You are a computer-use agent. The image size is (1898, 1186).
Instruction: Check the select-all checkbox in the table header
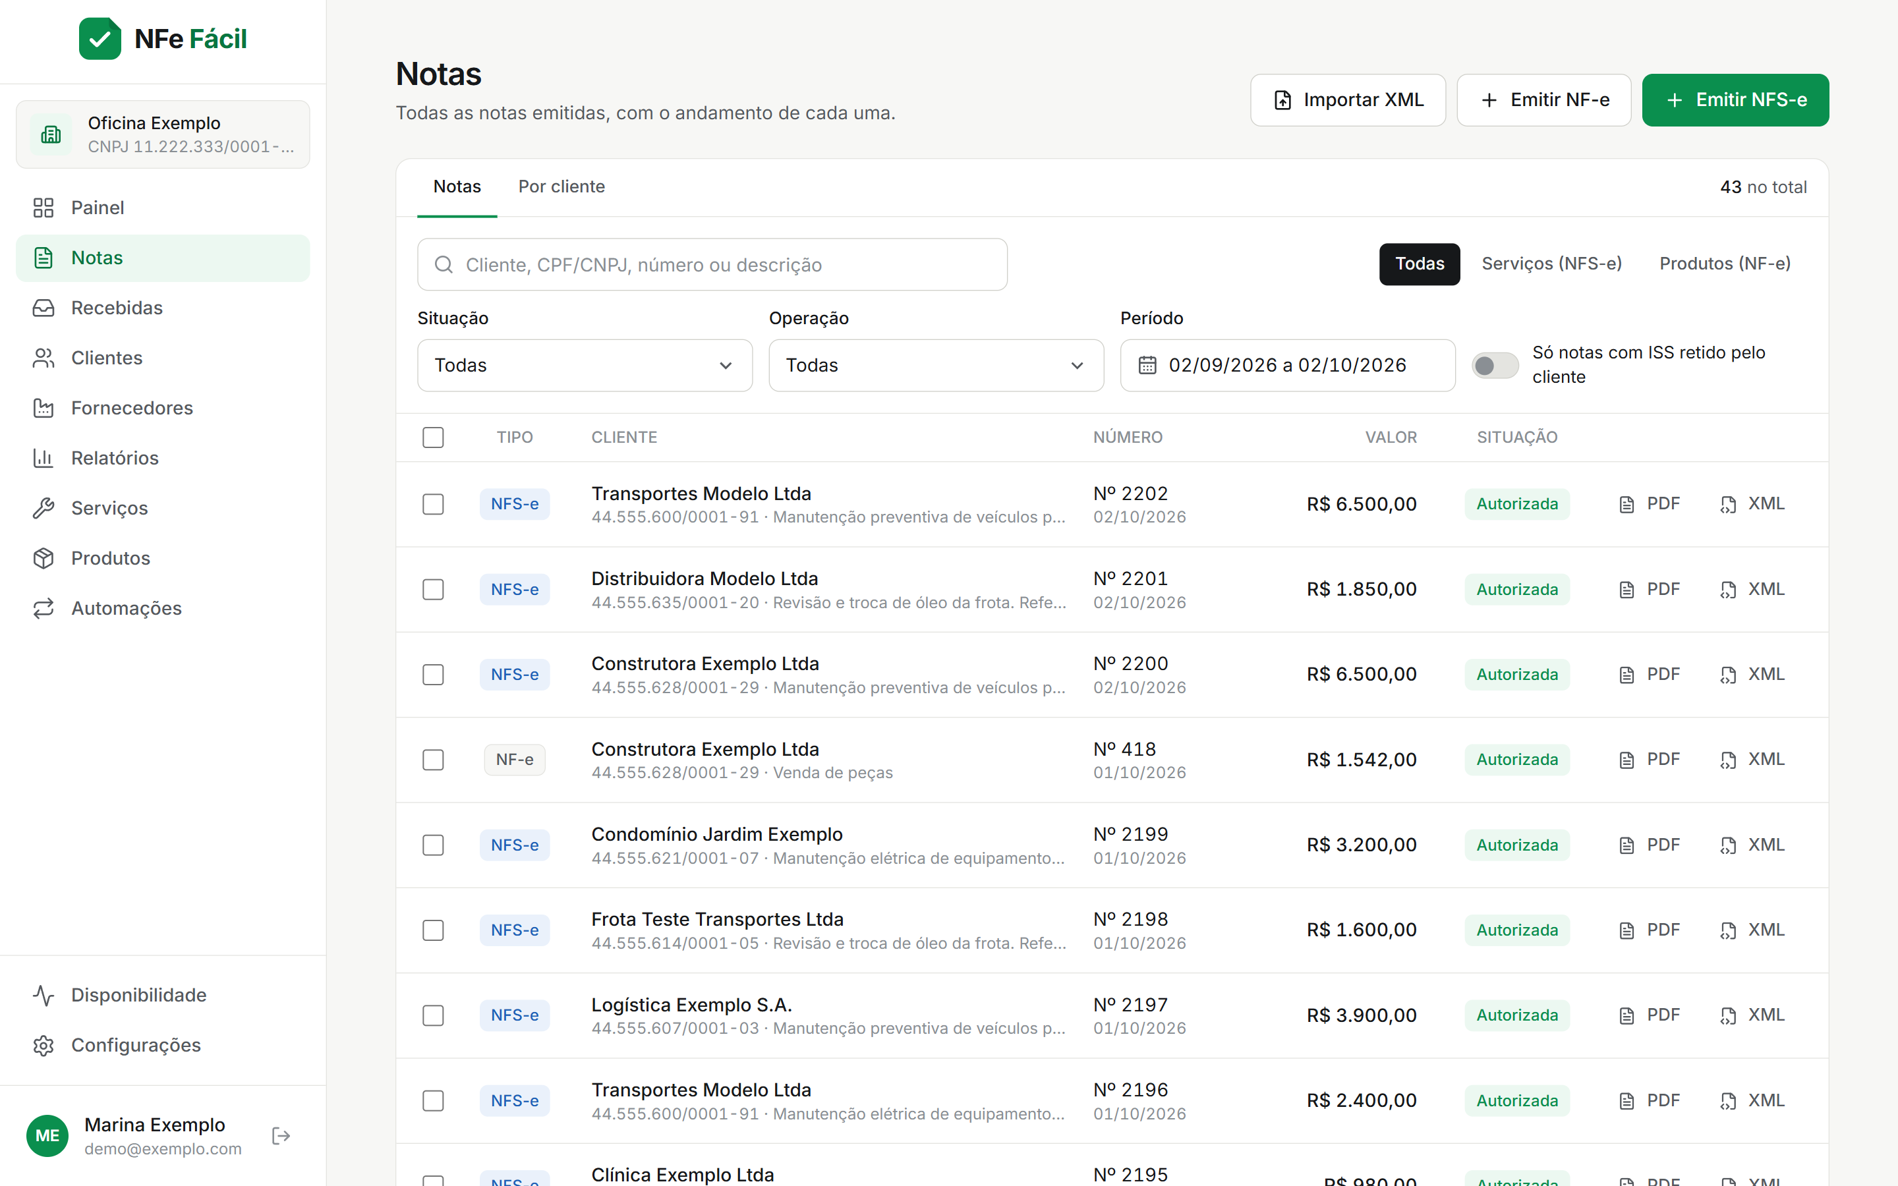(x=433, y=438)
